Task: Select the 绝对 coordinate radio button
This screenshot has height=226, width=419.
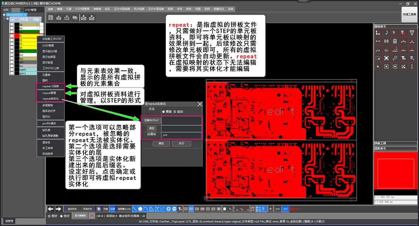Action: pyautogui.click(x=61, y=216)
